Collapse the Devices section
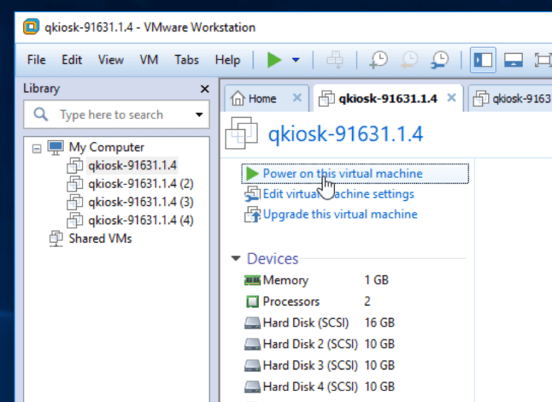This screenshot has width=552, height=402. [236, 258]
